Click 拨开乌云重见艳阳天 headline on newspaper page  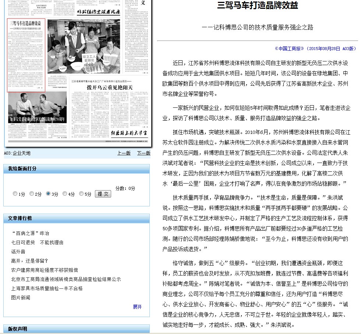click(109, 88)
